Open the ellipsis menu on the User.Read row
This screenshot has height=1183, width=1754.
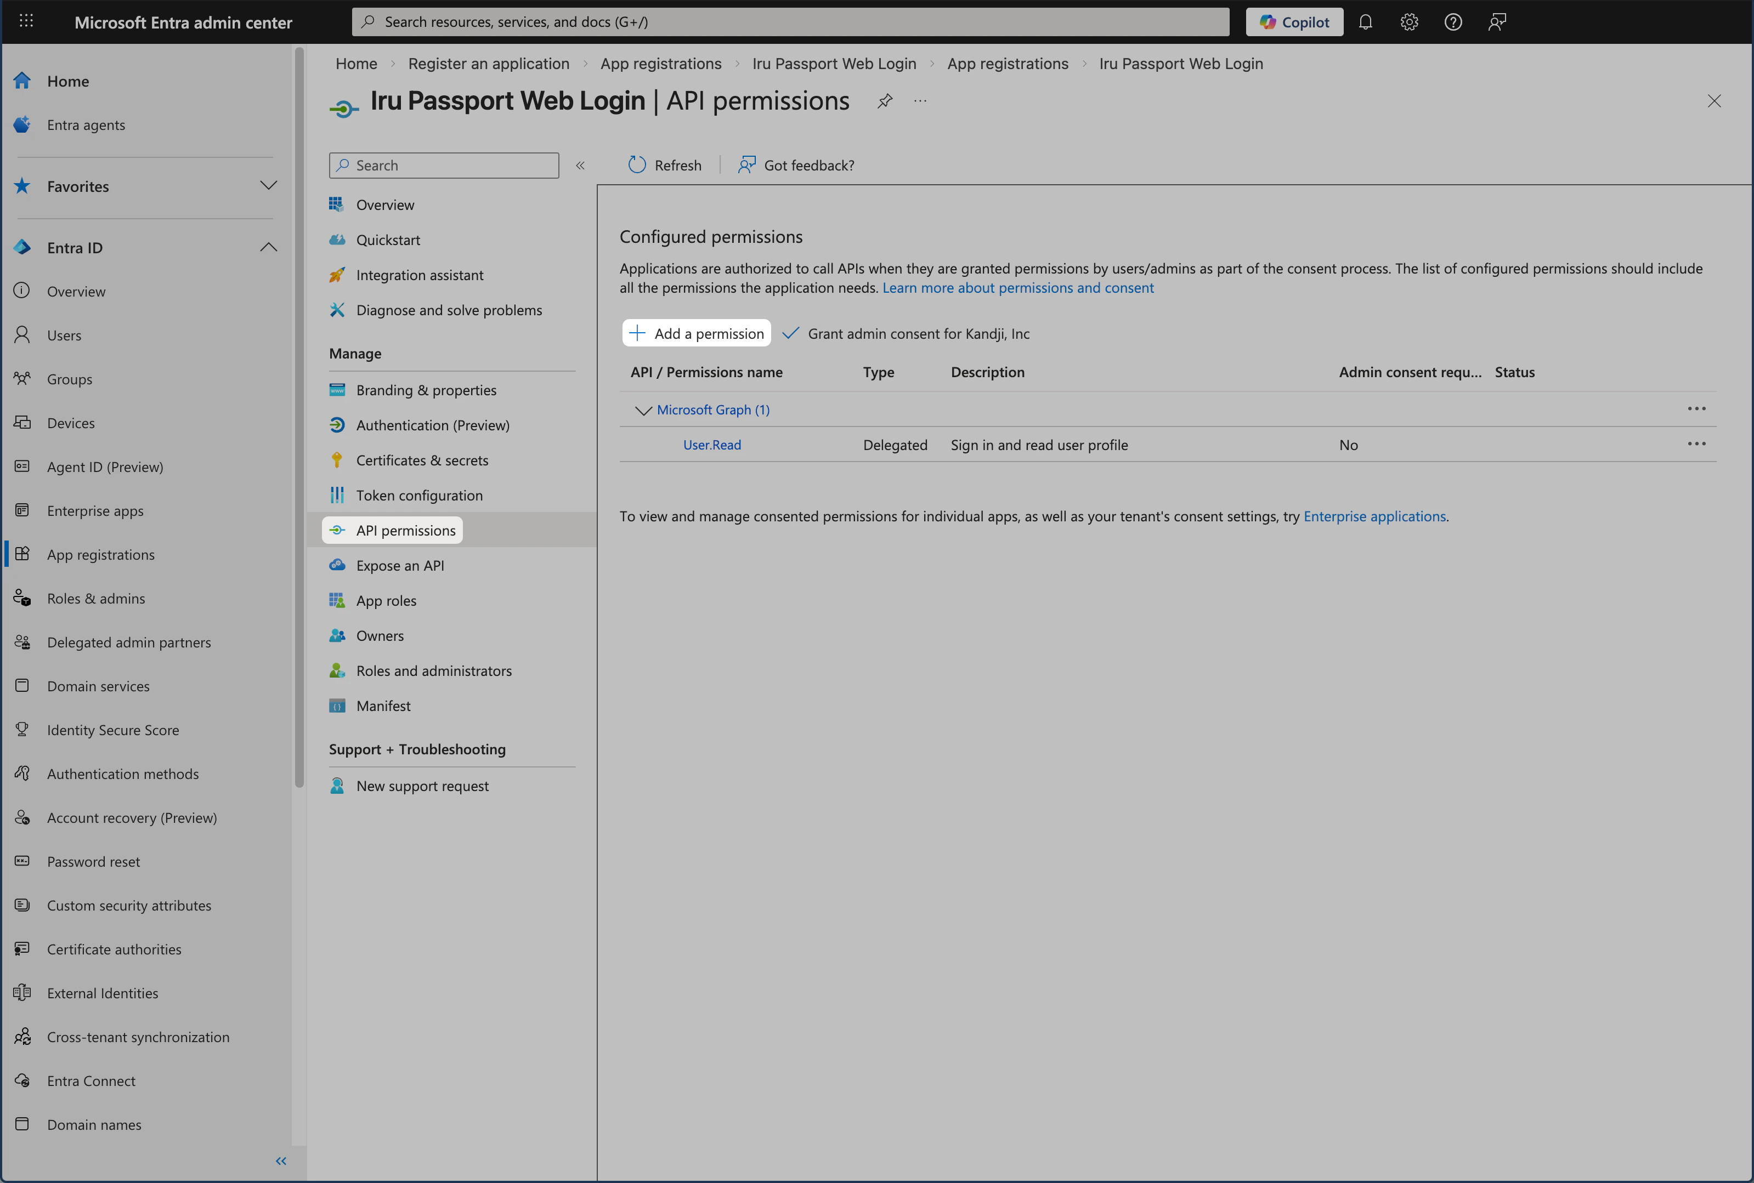1696,445
